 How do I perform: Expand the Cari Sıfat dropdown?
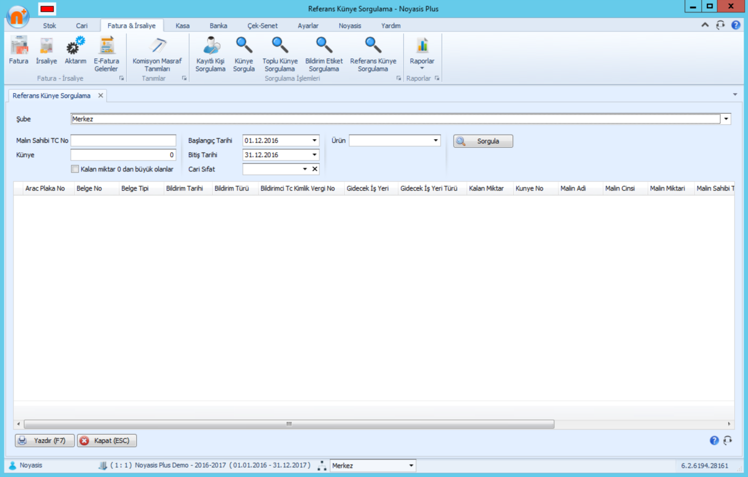305,169
